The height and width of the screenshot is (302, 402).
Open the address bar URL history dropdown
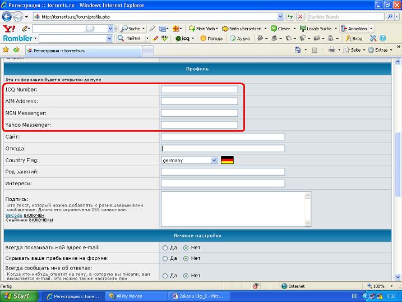[x=280, y=17]
